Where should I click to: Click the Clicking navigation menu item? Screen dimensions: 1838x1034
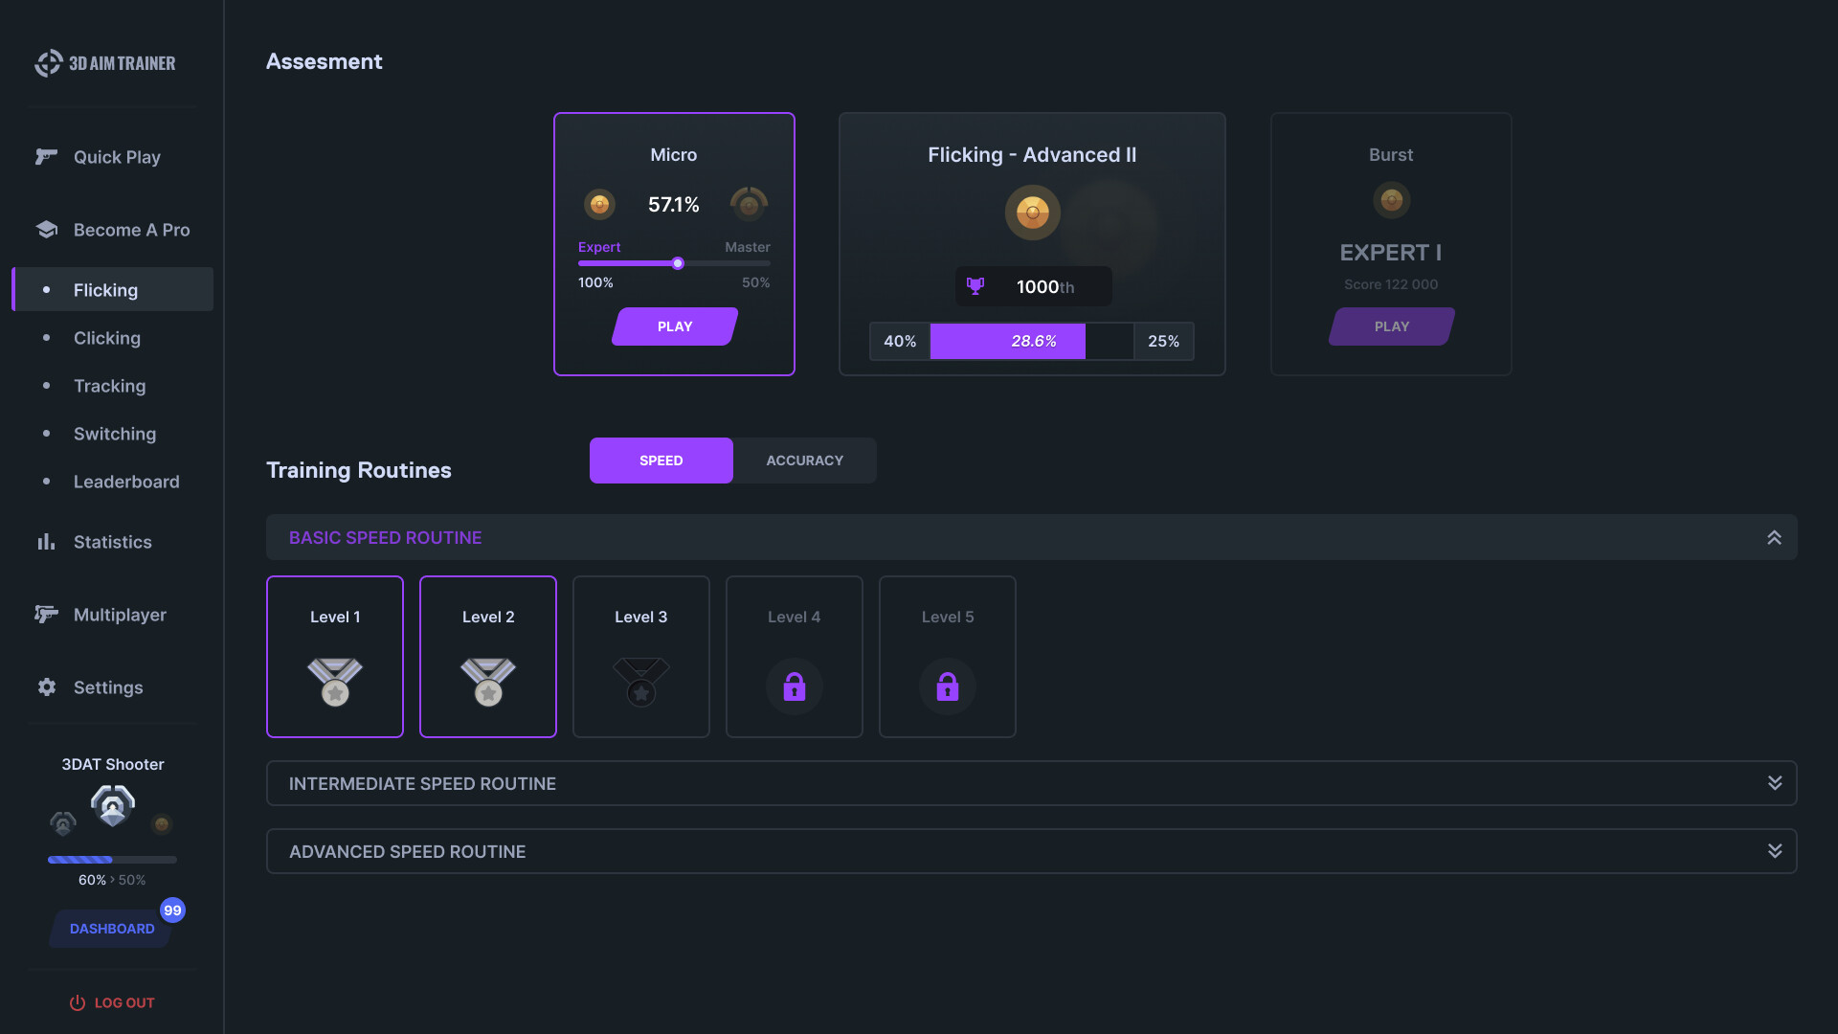coord(106,338)
